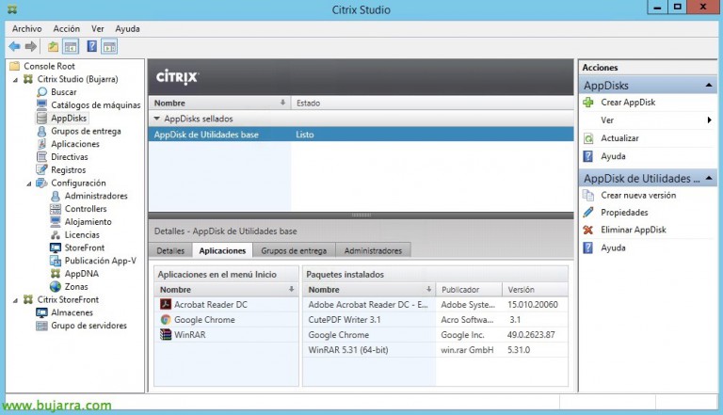Select Zonas node in tree
723x415 pixels.
tap(76, 286)
